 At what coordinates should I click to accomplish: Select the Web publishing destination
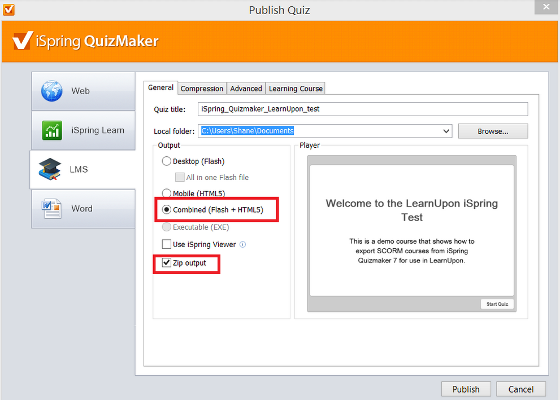click(x=83, y=91)
